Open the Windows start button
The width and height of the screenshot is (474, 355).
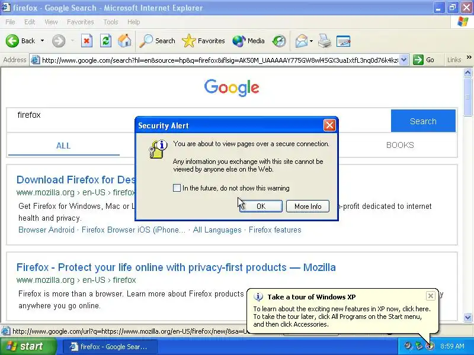tap(28, 346)
